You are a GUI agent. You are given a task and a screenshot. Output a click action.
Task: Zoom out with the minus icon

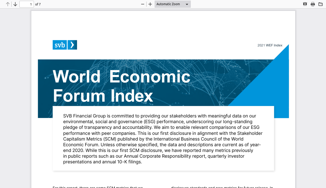click(x=142, y=4)
